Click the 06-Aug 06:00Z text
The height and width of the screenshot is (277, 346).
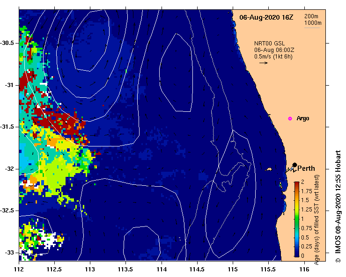274,50
